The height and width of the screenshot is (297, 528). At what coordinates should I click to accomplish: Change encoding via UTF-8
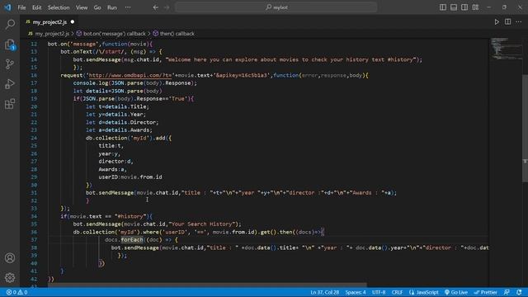click(x=379, y=292)
